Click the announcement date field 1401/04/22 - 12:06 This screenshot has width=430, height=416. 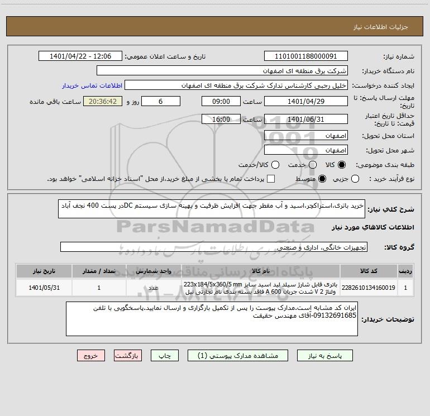(80, 56)
